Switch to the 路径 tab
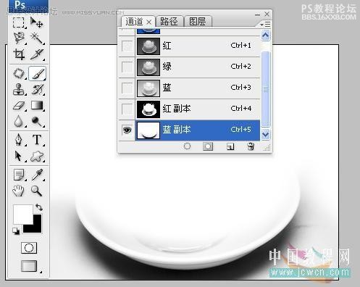The width and height of the screenshot is (360, 287). (x=169, y=22)
